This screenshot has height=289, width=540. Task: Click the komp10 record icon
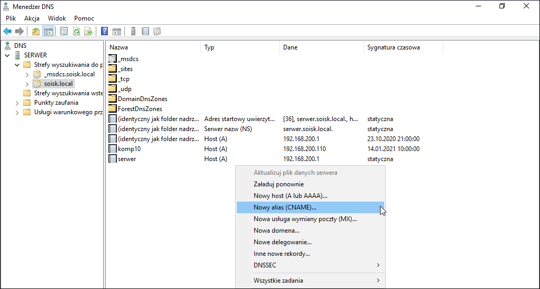[x=112, y=149]
